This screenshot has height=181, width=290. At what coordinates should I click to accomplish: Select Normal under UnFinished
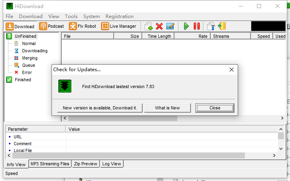click(29, 43)
